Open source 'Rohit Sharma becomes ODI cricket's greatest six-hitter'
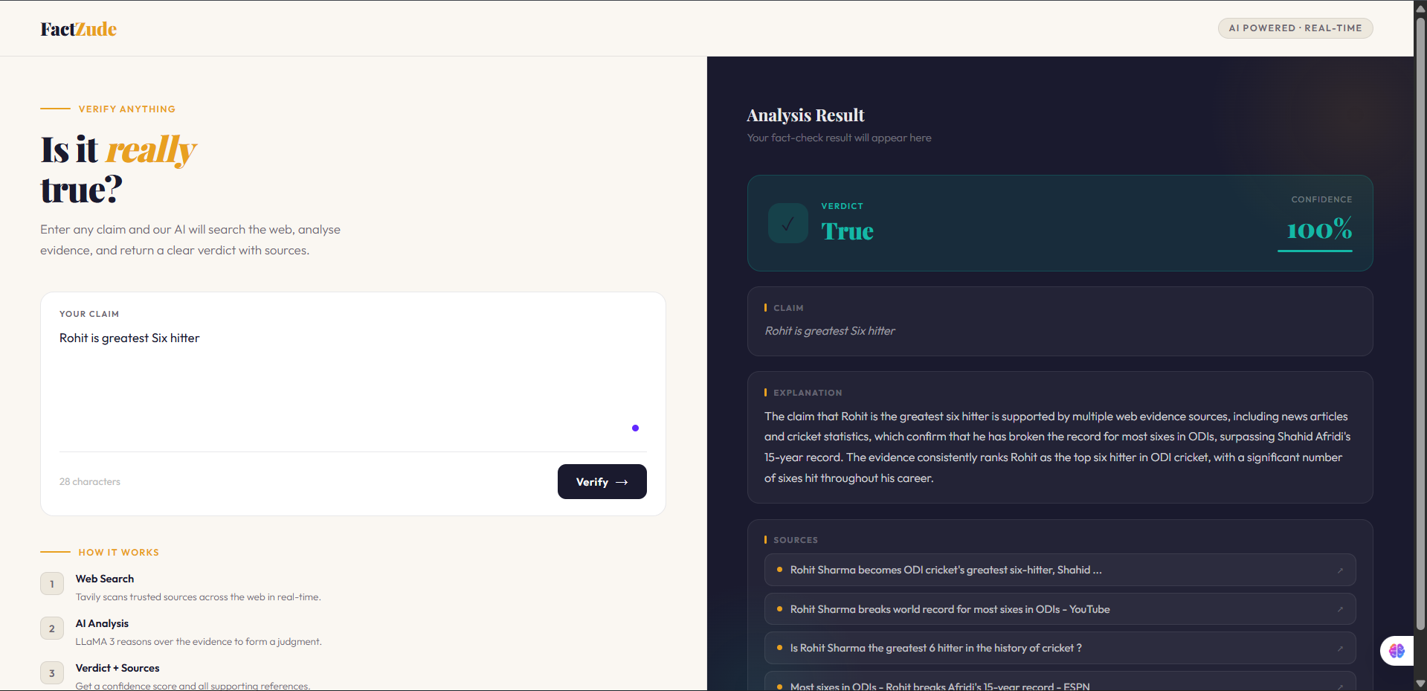1427x691 pixels. 1060,570
